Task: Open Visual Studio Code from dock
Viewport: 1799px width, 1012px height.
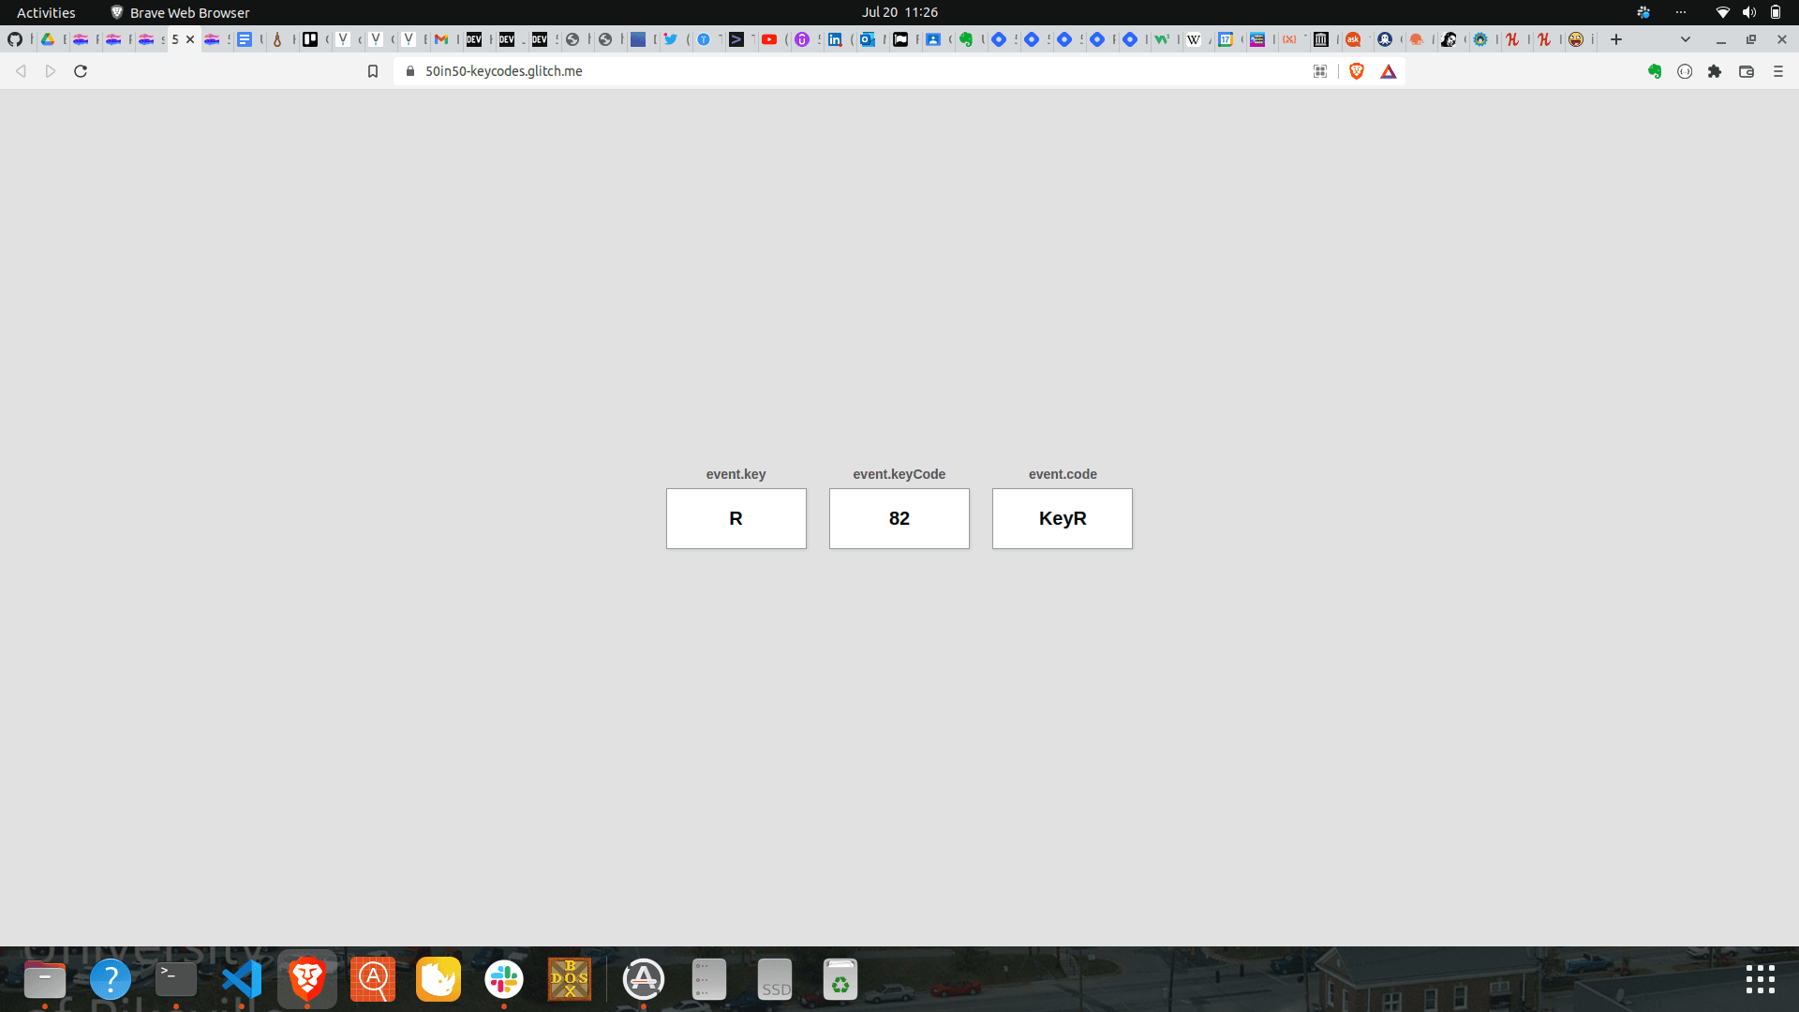Action: point(242,980)
